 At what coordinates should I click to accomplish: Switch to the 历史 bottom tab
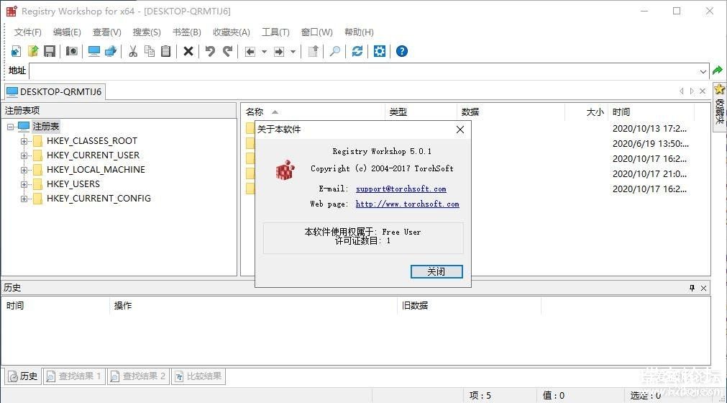23,376
